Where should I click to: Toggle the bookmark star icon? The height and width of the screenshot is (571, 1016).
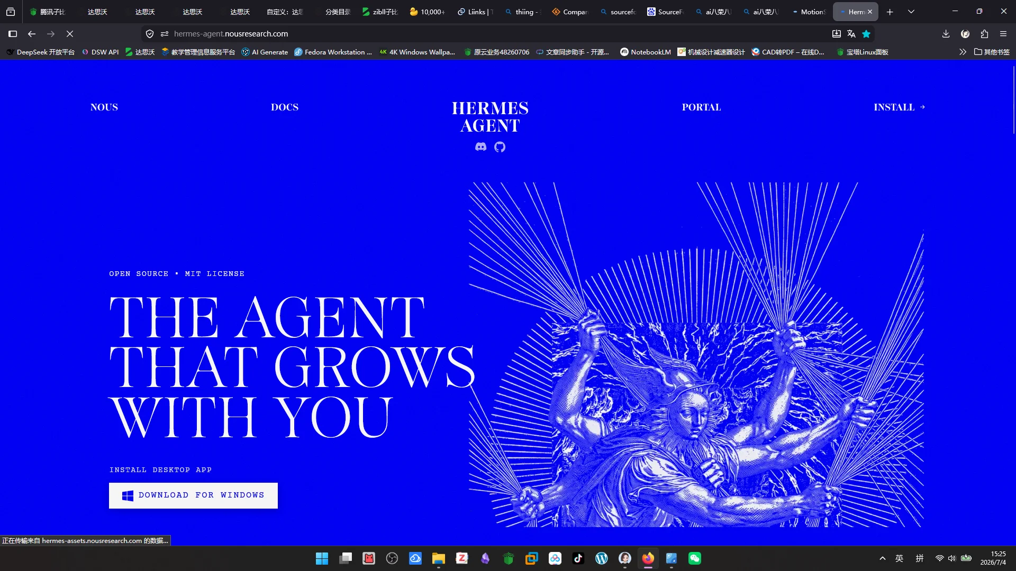(x=866, y=34)
